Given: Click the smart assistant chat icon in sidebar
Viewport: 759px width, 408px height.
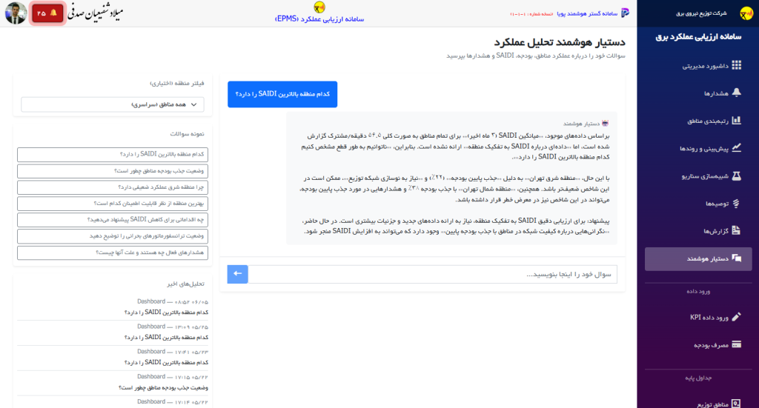Looking at the screenshot, I should tap(736, 258).
